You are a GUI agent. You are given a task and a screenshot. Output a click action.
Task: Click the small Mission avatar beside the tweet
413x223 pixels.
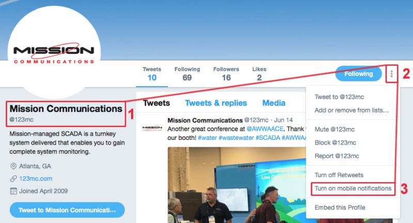(x=152, y=128)
